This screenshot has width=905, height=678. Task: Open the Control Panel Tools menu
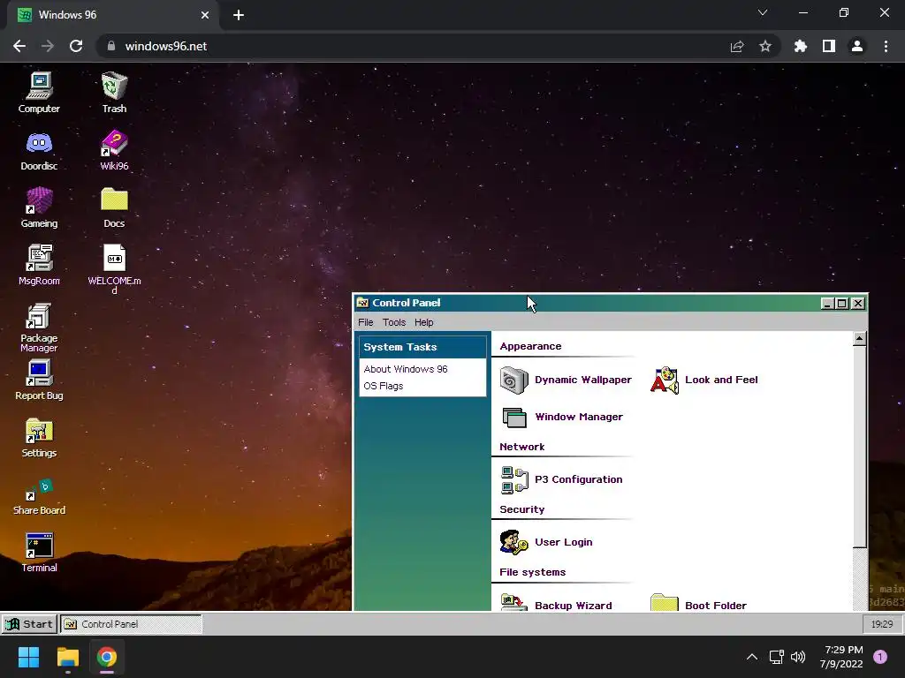(394, 322)
